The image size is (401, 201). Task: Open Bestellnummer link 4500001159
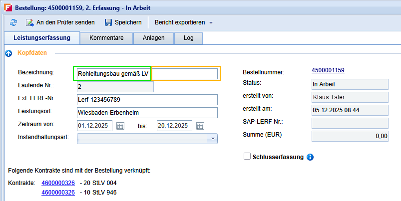point(328,71)
